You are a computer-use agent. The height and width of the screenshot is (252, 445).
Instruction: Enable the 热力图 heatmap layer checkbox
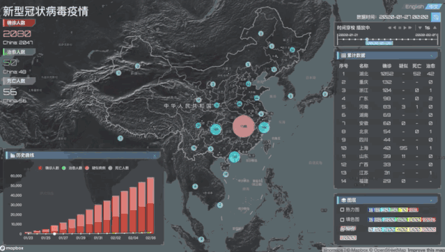tap(342, 210)
